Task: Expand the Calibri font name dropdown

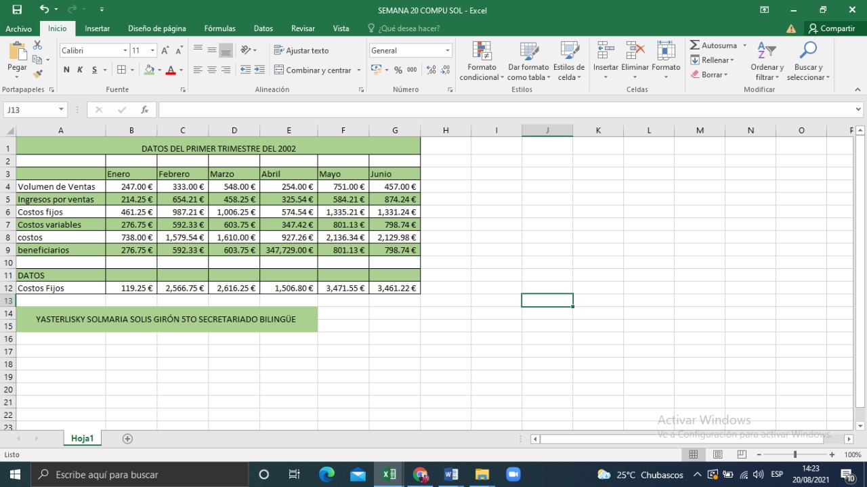Action: tap(125, 51)
